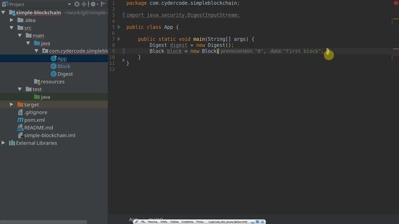Click the green test java folder icon
The height and width of the screenshot is (224, 399).
(x=37, y=97)
